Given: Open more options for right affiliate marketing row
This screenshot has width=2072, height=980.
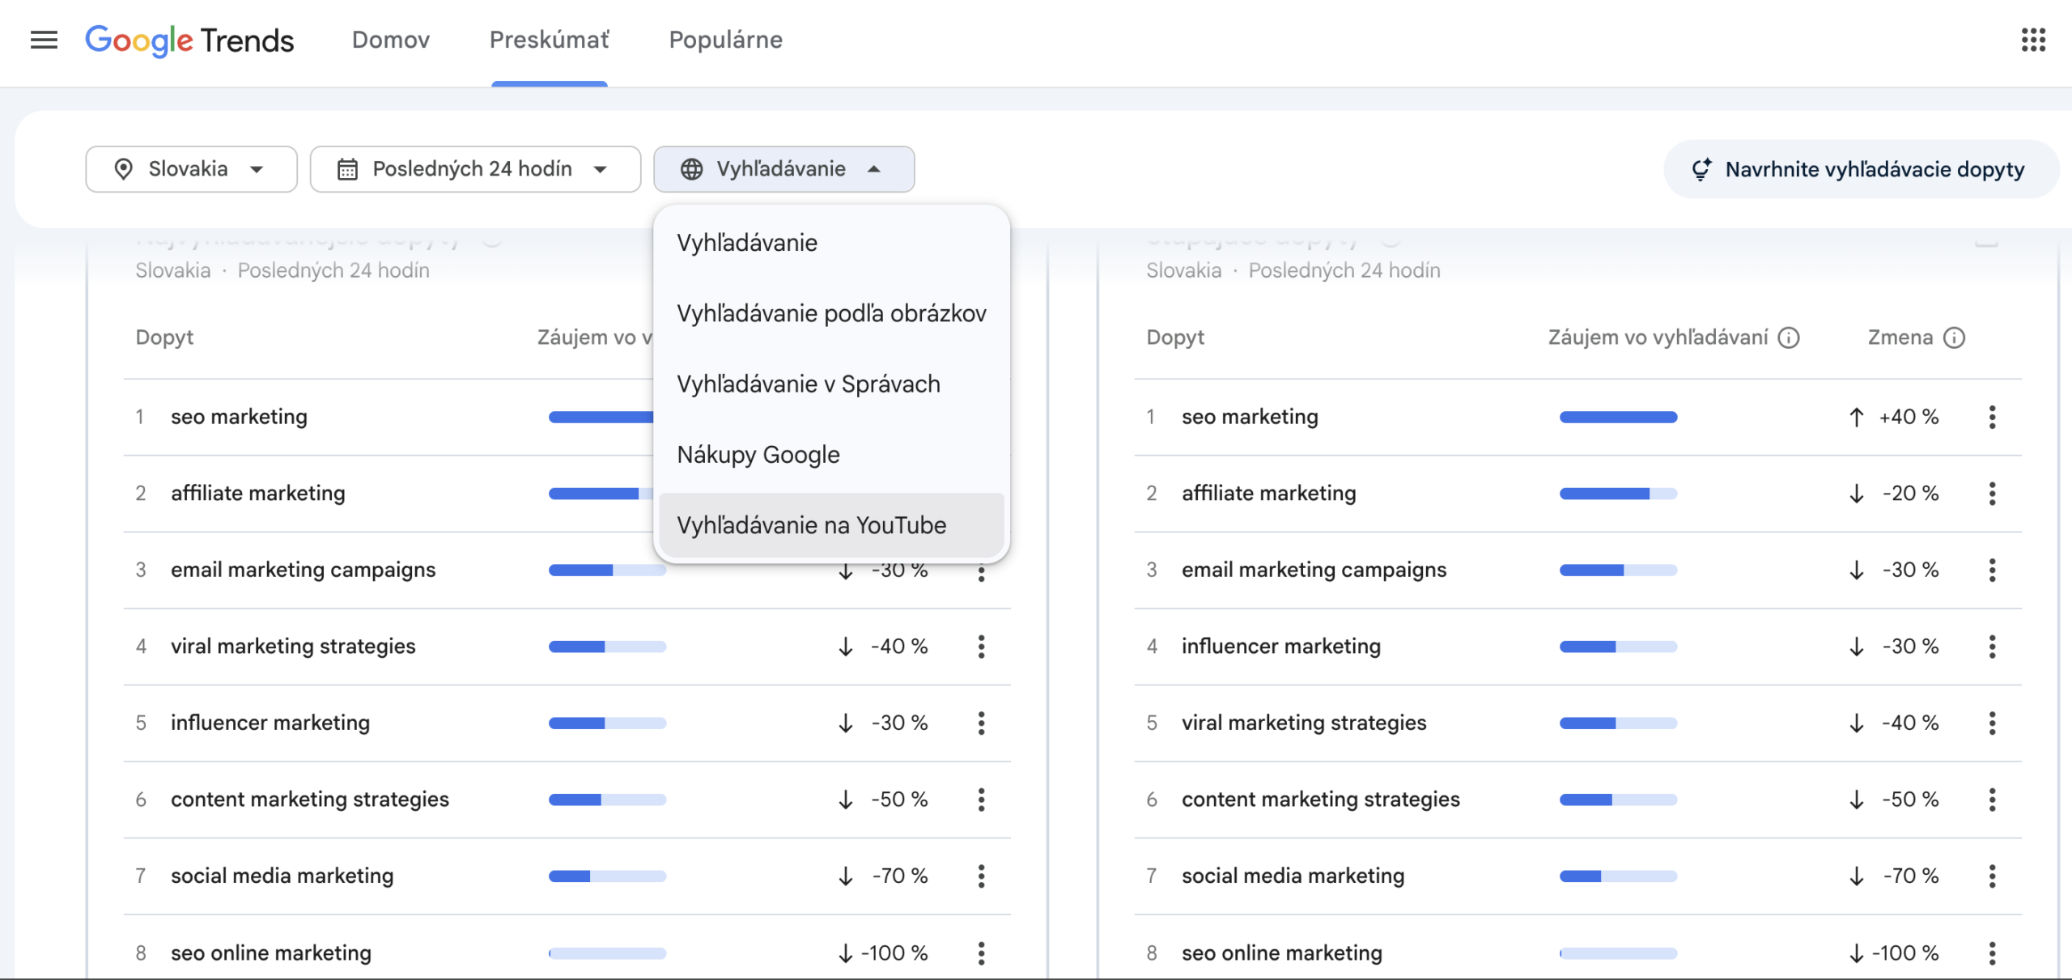Looking at the screenshot, I should coord(1992,493).
